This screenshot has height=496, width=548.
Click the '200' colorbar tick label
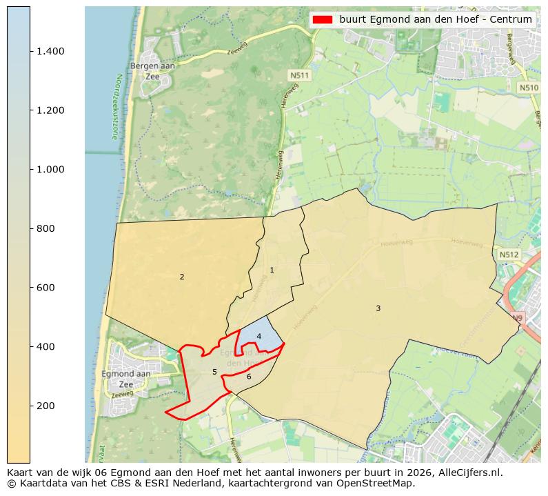[45, 406]
